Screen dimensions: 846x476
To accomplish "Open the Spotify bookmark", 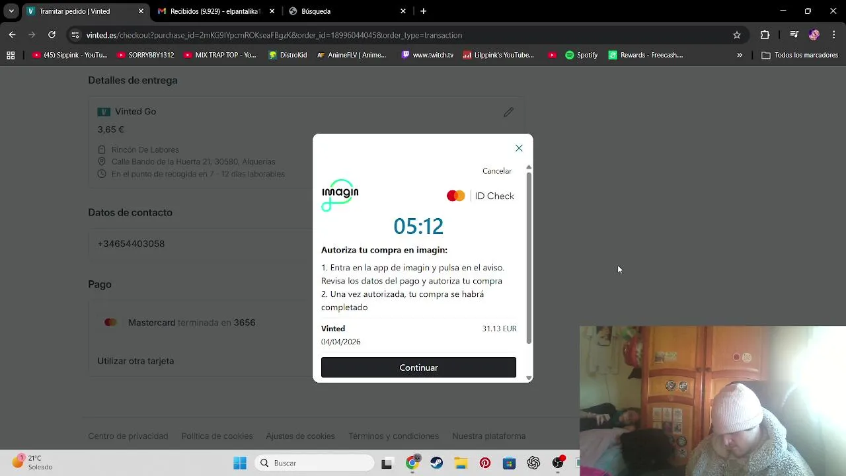I will [581, 56].
